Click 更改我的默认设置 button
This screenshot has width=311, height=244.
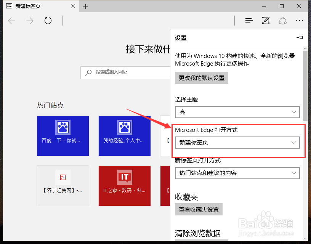[x=202, y=78]
